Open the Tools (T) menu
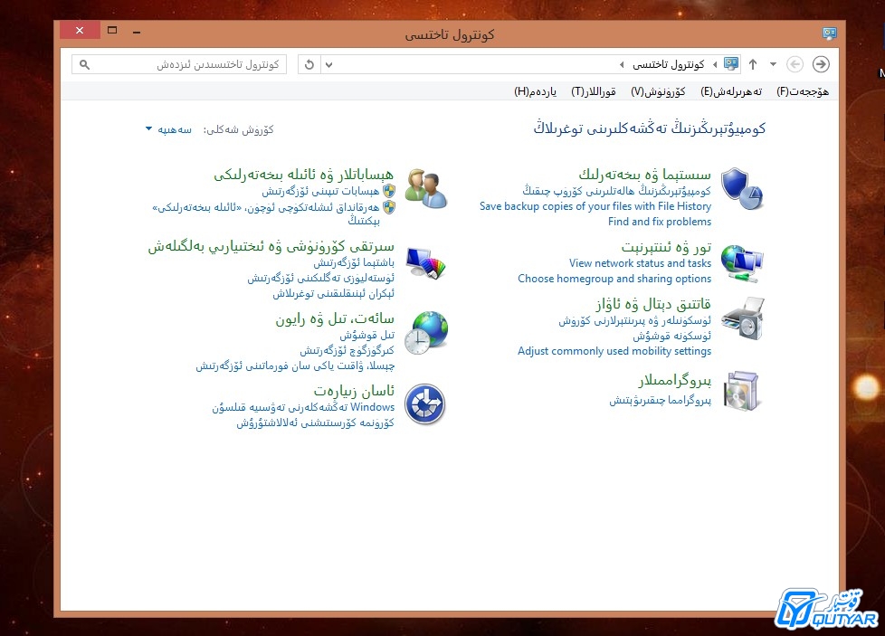885x636 pixels. [x=594, y=91]
